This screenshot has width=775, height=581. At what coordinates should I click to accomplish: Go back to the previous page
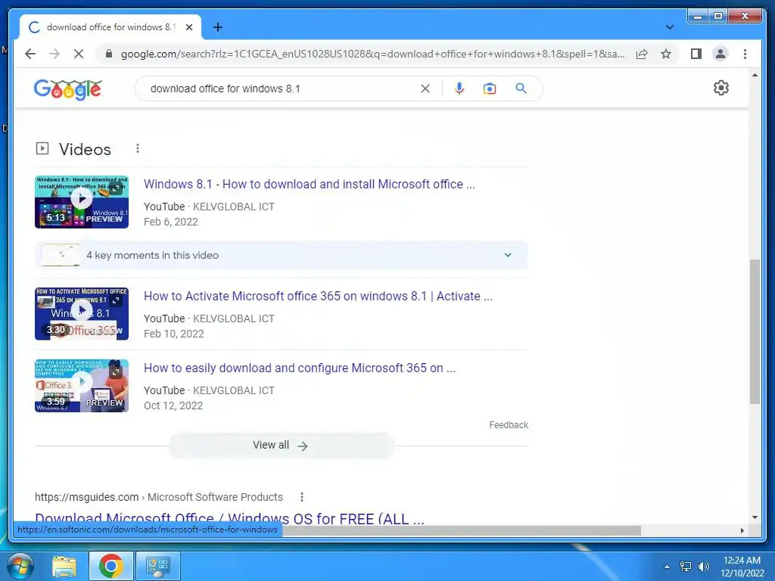(x=30, y=54)
